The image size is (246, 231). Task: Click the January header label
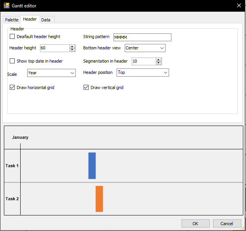(20, 137)
